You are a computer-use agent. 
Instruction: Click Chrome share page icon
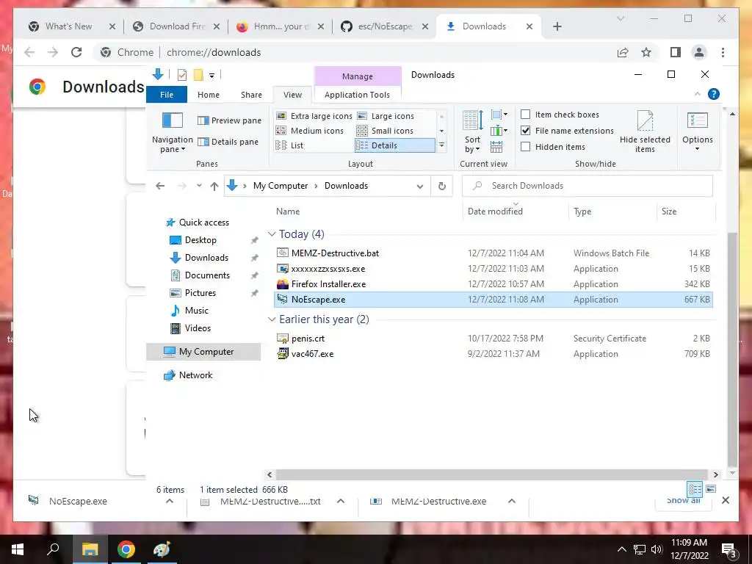tap(623, 52)
